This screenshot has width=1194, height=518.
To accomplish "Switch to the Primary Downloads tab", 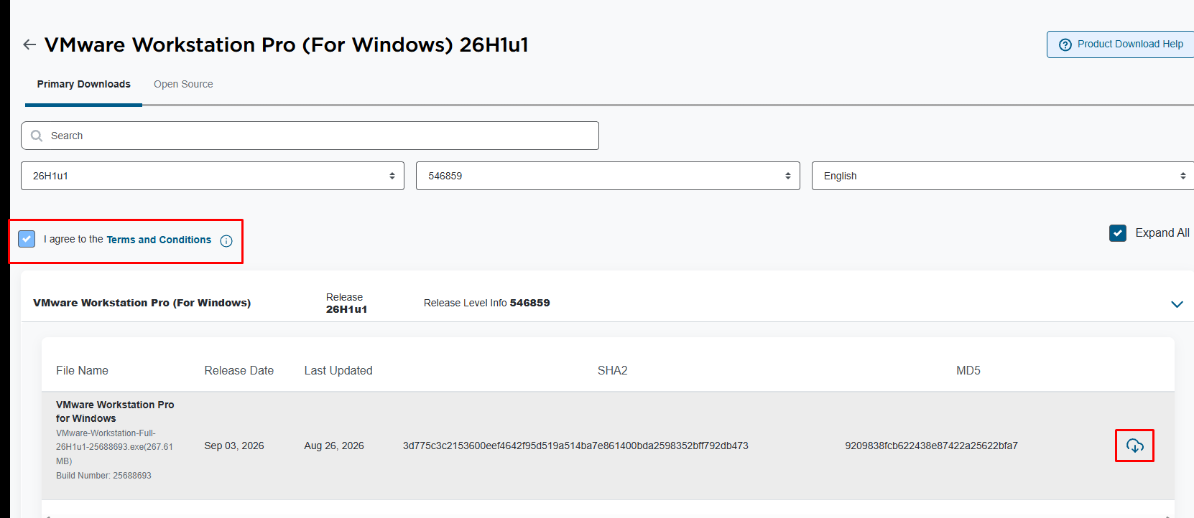I will click(x=84, y=84).
